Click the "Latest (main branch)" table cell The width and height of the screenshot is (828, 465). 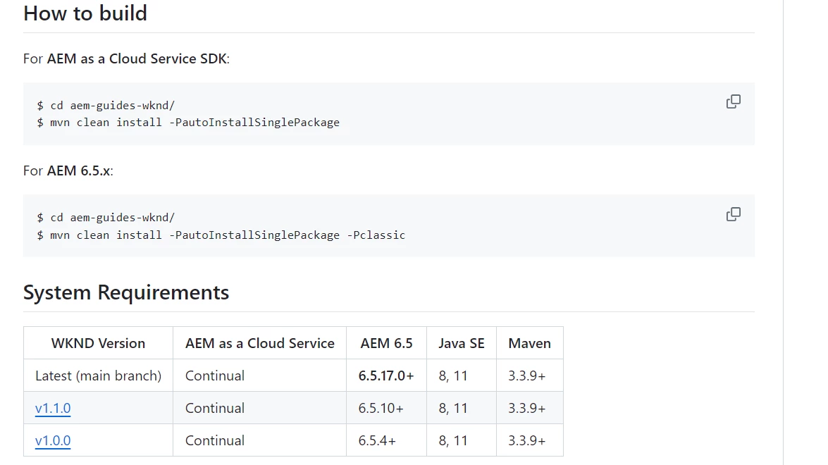click(98, 376)
